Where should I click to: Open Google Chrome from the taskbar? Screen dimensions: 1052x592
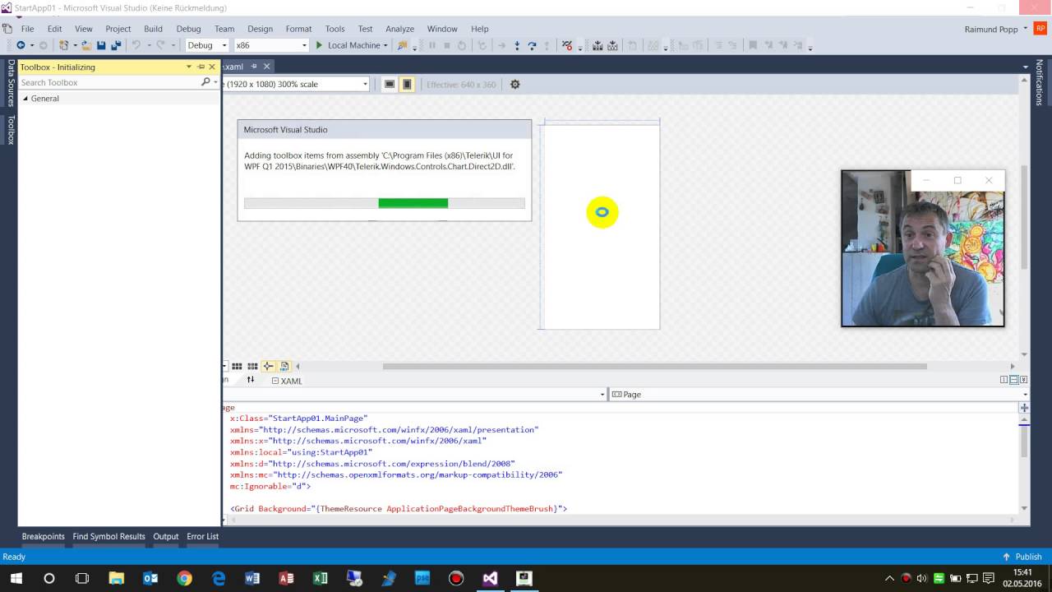[x=184, y=578]
